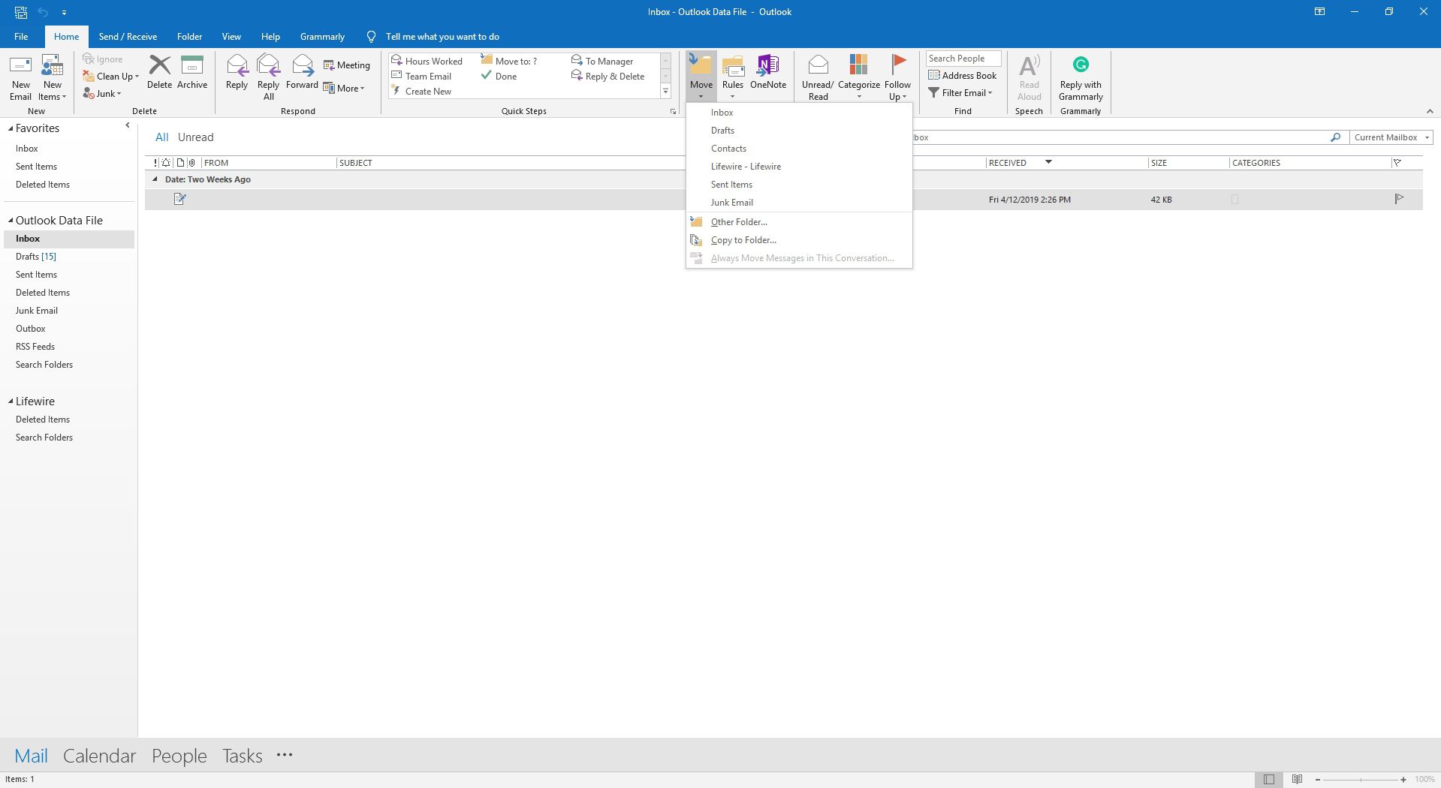Select Copy to Folder in Move menu
The height and width of the screenshot is (788, 1441).
[x=799, y=240]
